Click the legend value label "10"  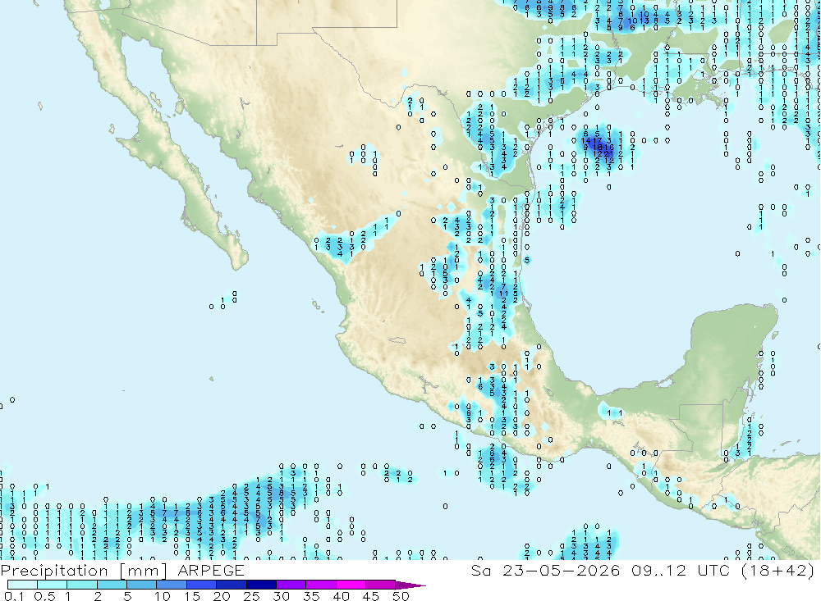click(163, 596)
